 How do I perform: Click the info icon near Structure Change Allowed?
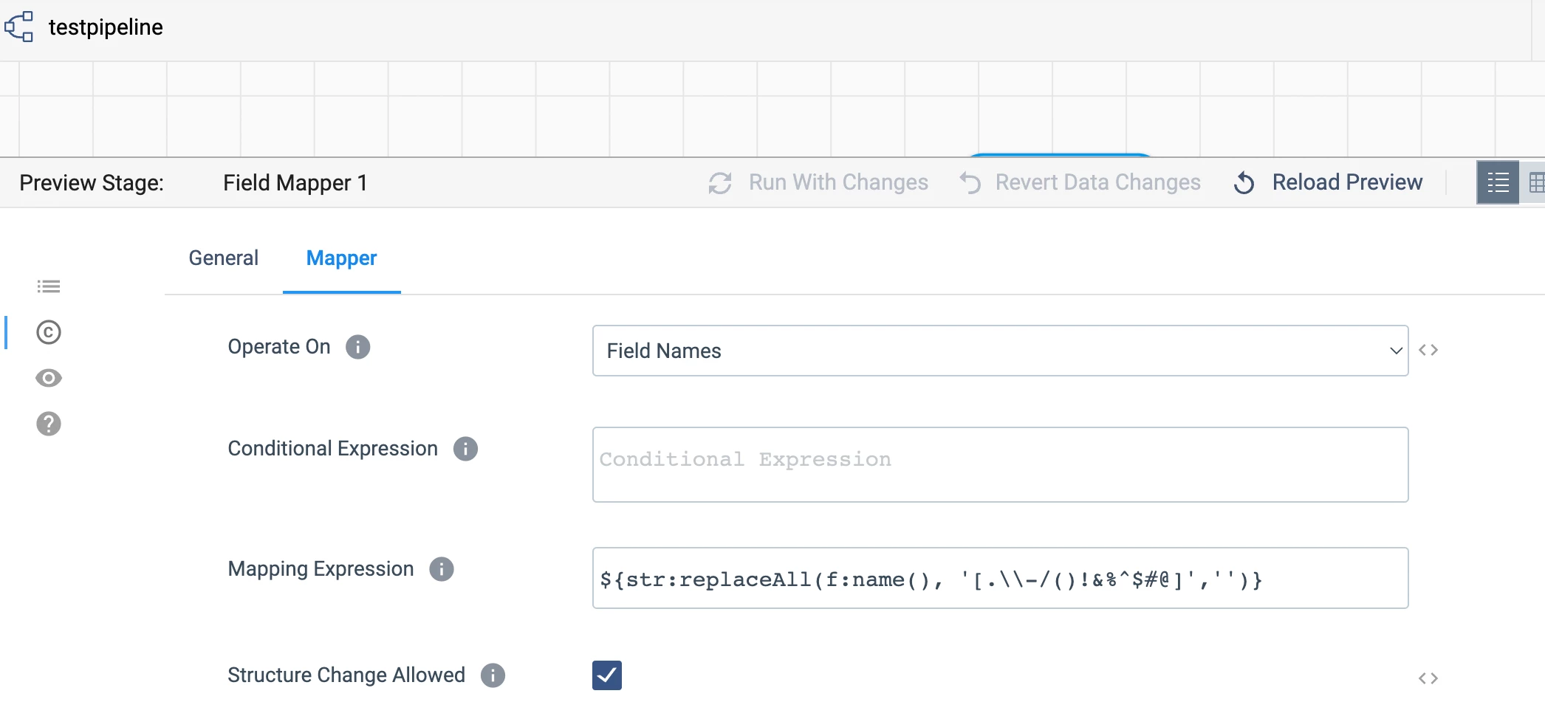[x=493, y=675]
